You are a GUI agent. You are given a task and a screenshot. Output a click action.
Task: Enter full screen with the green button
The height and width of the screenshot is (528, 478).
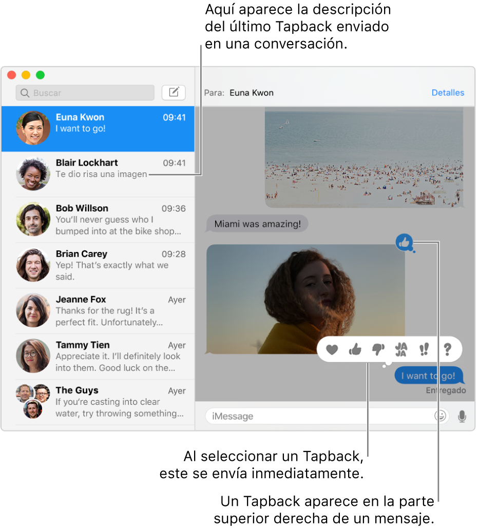[x=41, y=75]
